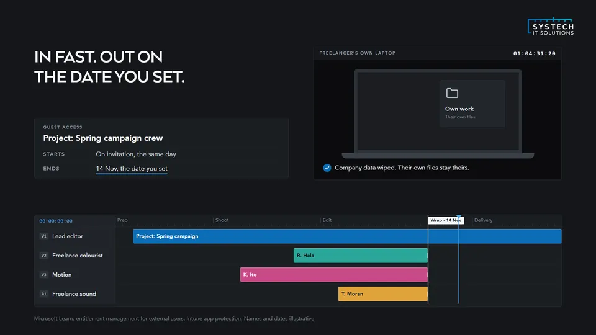Click the ENDS field label
The height and width of the screenshot is (335, 596).
(x=52, y=169)
